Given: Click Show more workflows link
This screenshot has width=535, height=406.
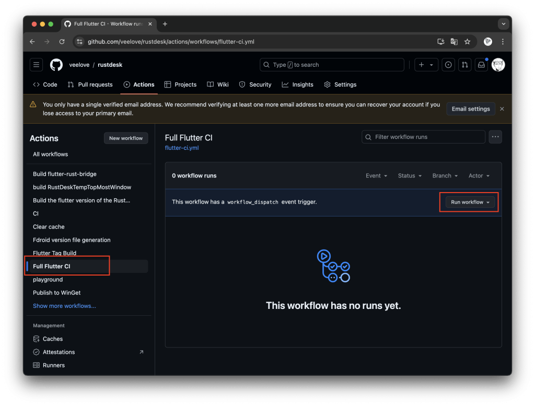Looking at the screenshot, I should pyautogui.click(x=64, y=306).
